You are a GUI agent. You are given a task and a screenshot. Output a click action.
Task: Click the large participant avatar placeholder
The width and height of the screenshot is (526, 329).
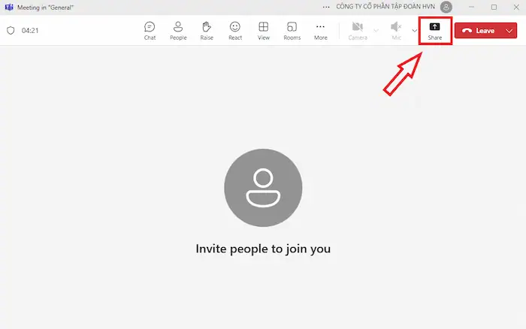tap(263, 187)
